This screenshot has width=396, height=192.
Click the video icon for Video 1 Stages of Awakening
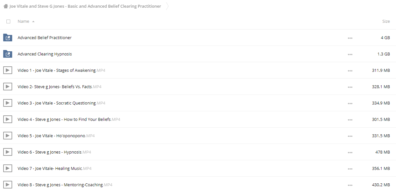[8, 71]
